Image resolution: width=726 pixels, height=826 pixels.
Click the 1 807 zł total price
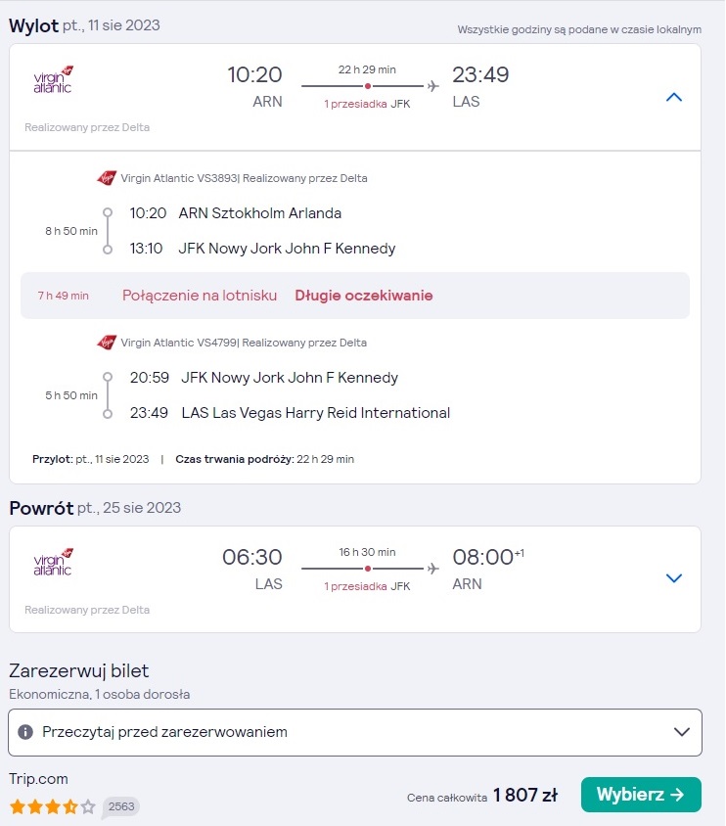[x=524, y=795]
